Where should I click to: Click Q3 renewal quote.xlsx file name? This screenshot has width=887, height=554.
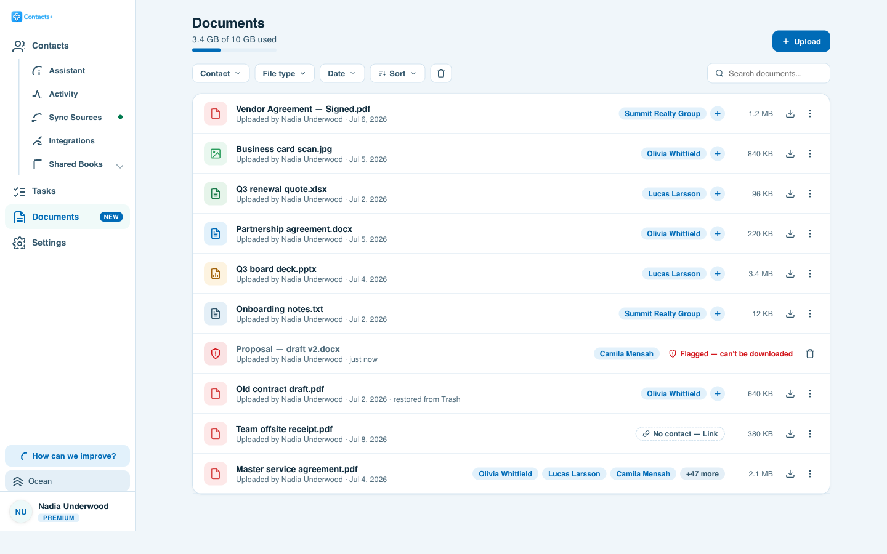(x=281, y=189)
